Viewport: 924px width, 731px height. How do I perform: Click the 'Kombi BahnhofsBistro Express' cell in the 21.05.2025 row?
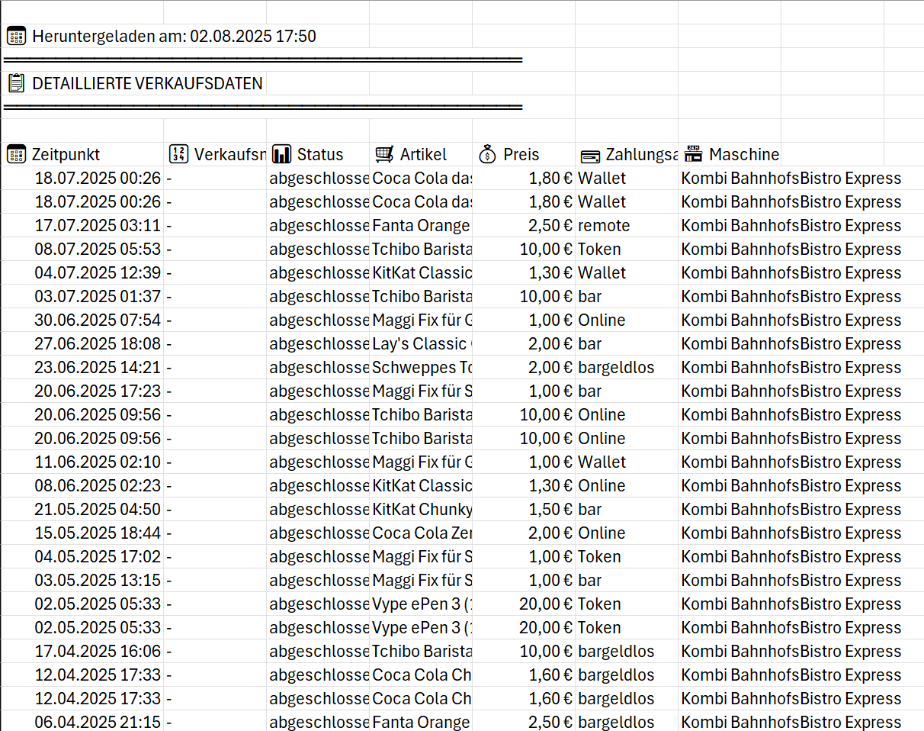(x=791, y=510)
